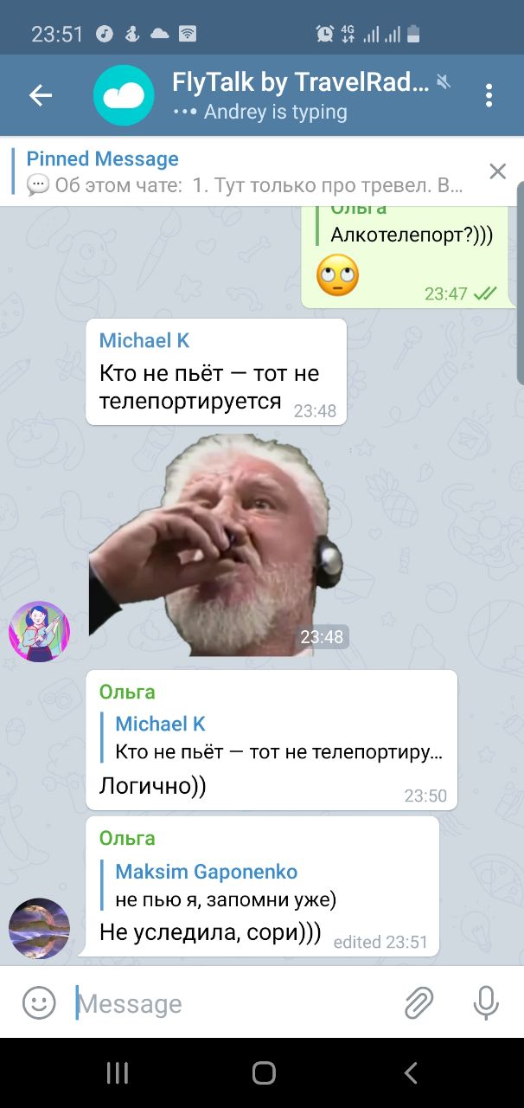Tap the quoted Michael K reply preview

(278, 738)
